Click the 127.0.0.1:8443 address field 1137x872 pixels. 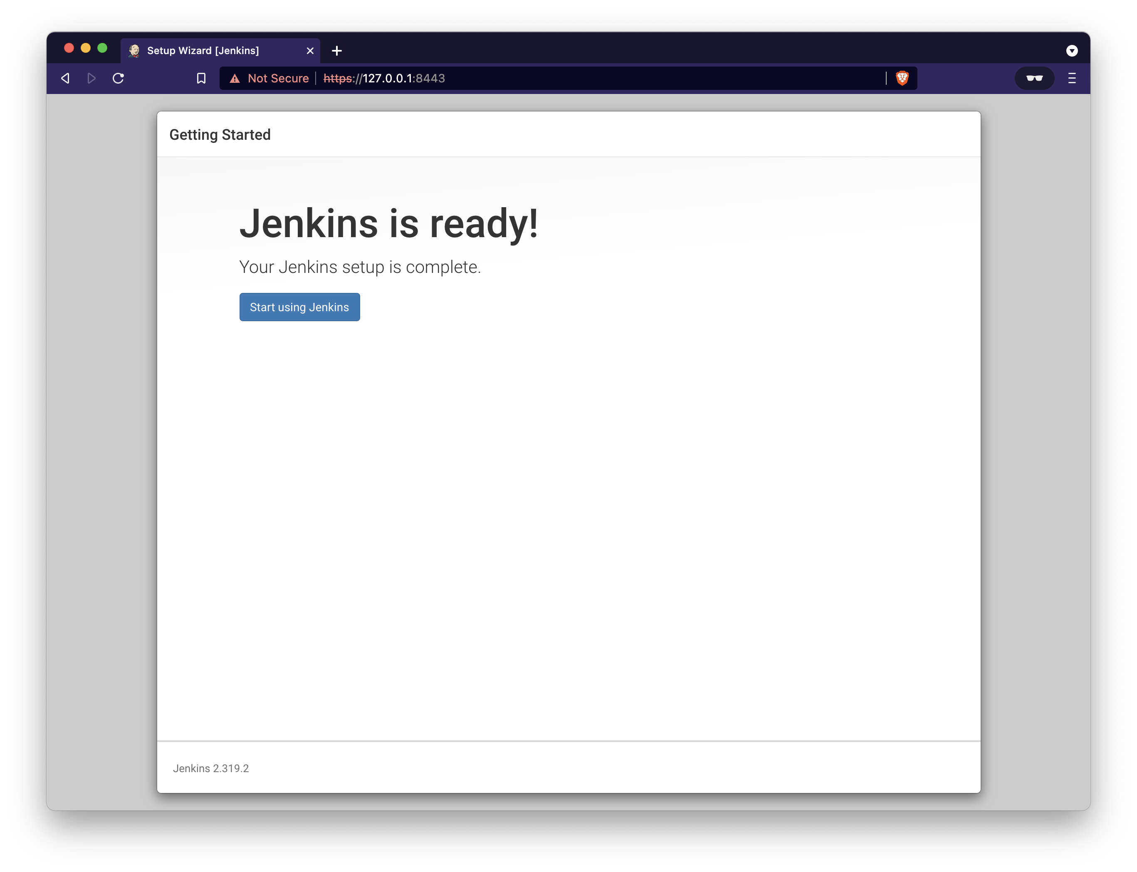(571, 78)
